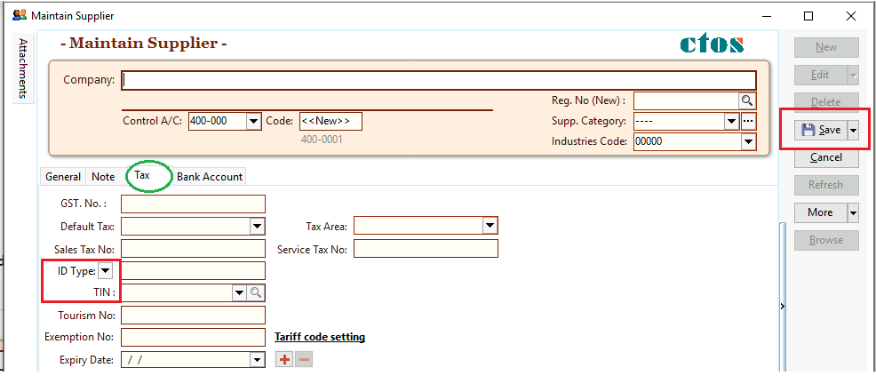
Task: Open the Default Tax dropdown
Action: pyautogui.click(x=257, y=227)
